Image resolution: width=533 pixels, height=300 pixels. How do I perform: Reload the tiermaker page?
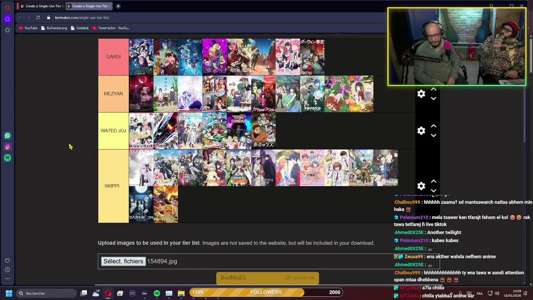[38, 17]
